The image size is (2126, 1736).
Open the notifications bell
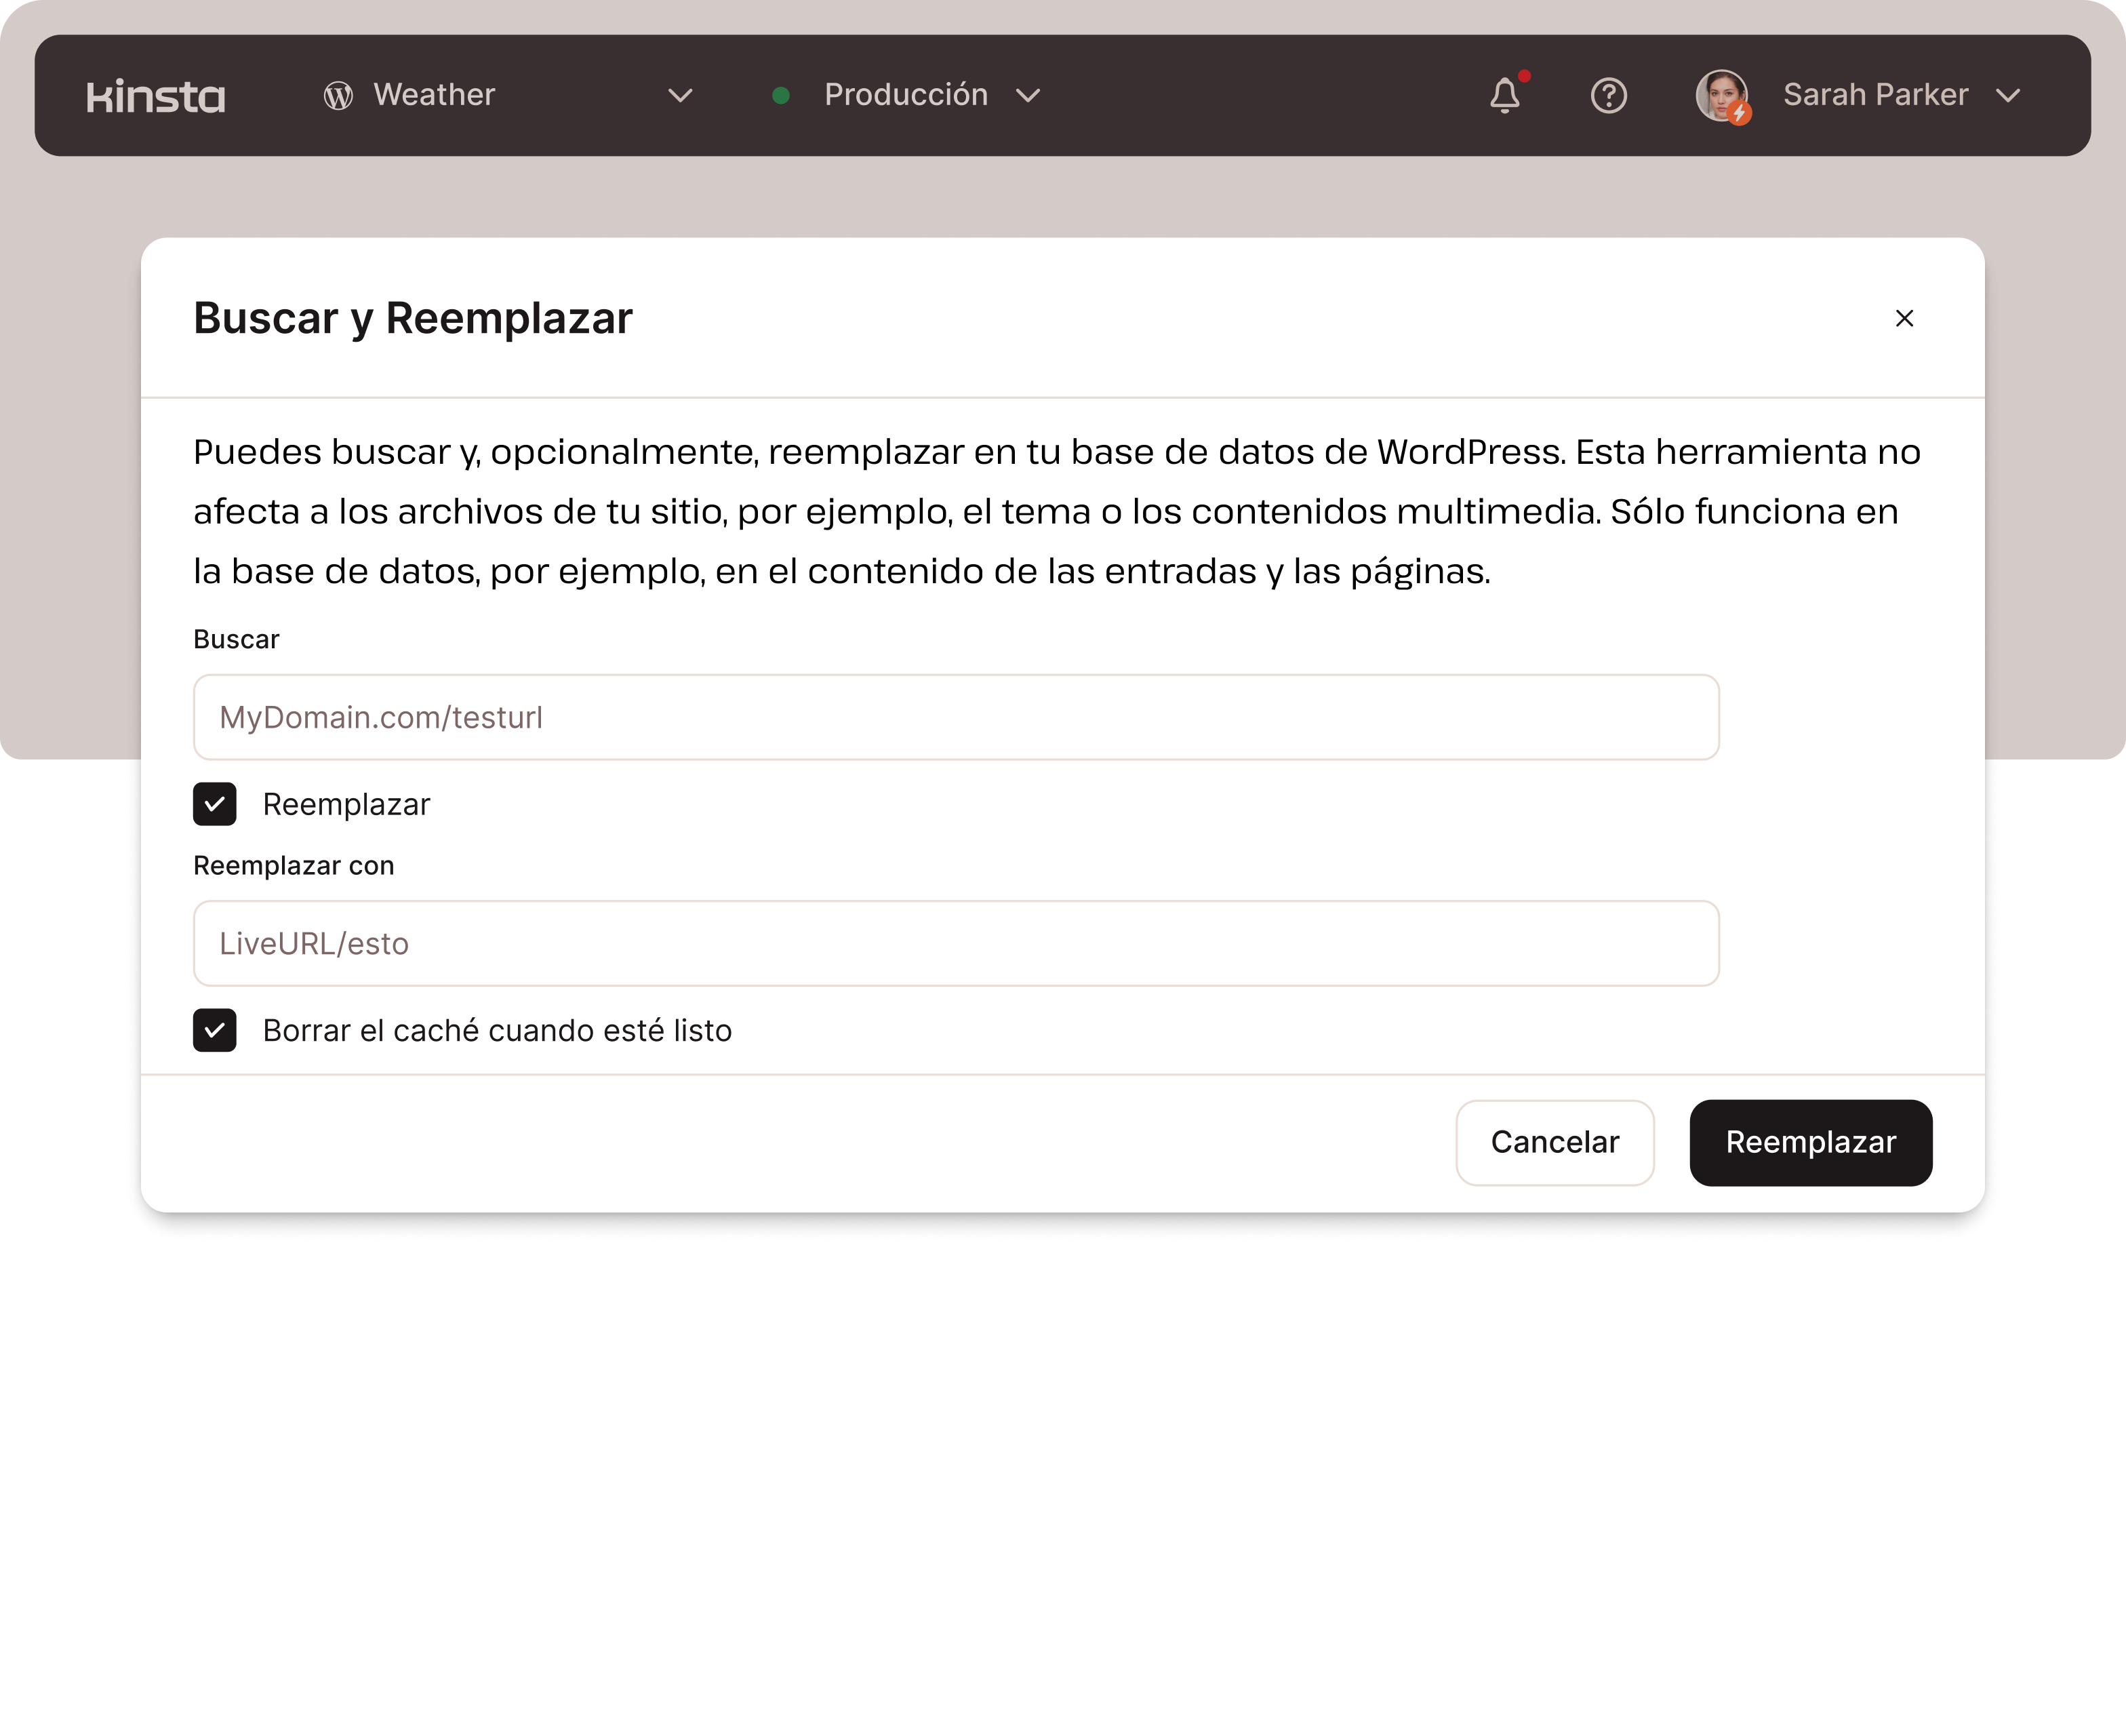[x=1504, y=96]
